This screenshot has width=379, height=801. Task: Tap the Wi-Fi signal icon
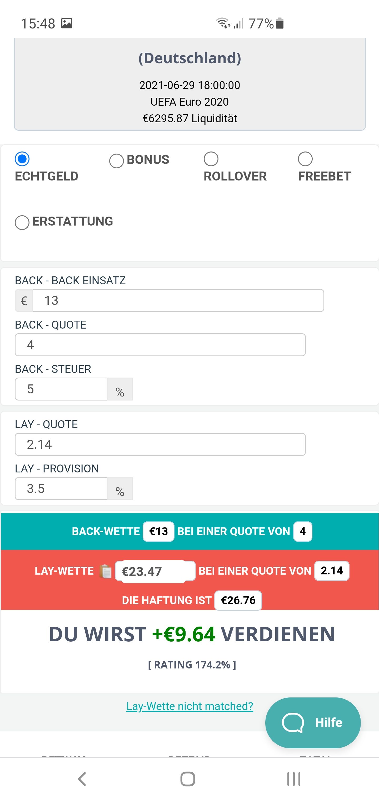[x=223, y=23]
